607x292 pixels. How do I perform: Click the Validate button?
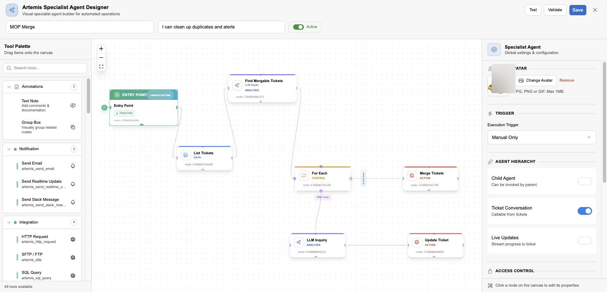click(554, 9)
